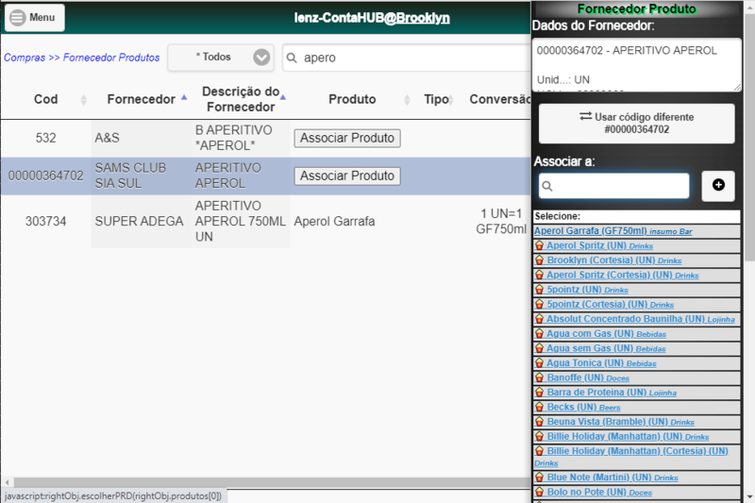Viewport: 755px width, 503px height.
Task: Click icon beside Aperol Spritz (Cortesia)
Action: (539, 276)
